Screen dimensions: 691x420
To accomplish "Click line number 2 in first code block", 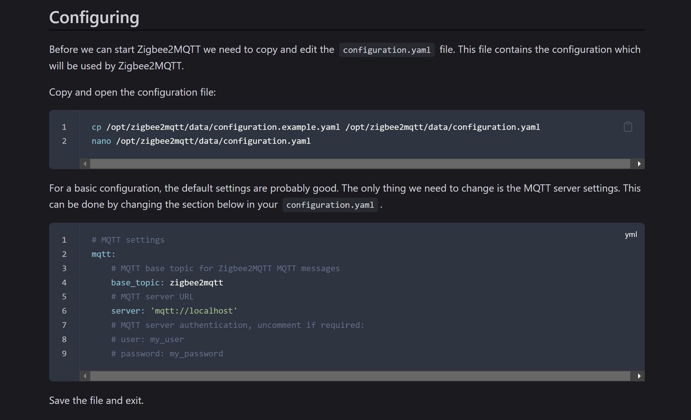I will click(x=64, y=141).
